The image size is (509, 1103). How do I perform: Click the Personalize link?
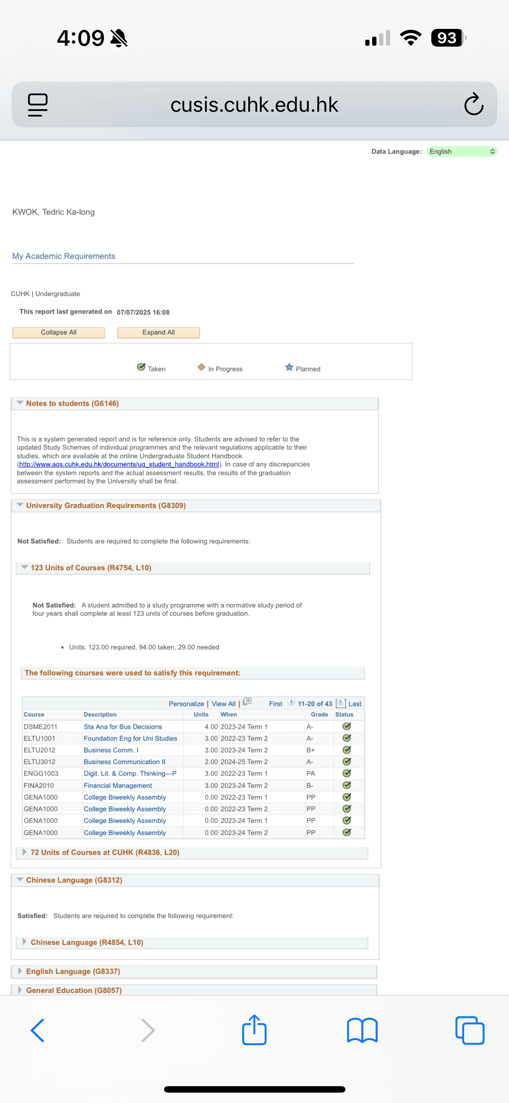click(186, 704)
